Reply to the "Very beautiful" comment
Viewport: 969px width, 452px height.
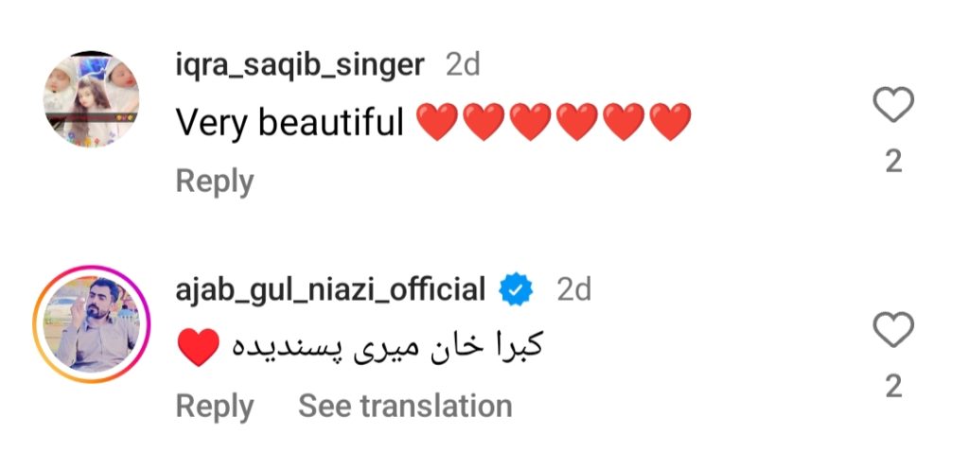click(x=215, y=181)
